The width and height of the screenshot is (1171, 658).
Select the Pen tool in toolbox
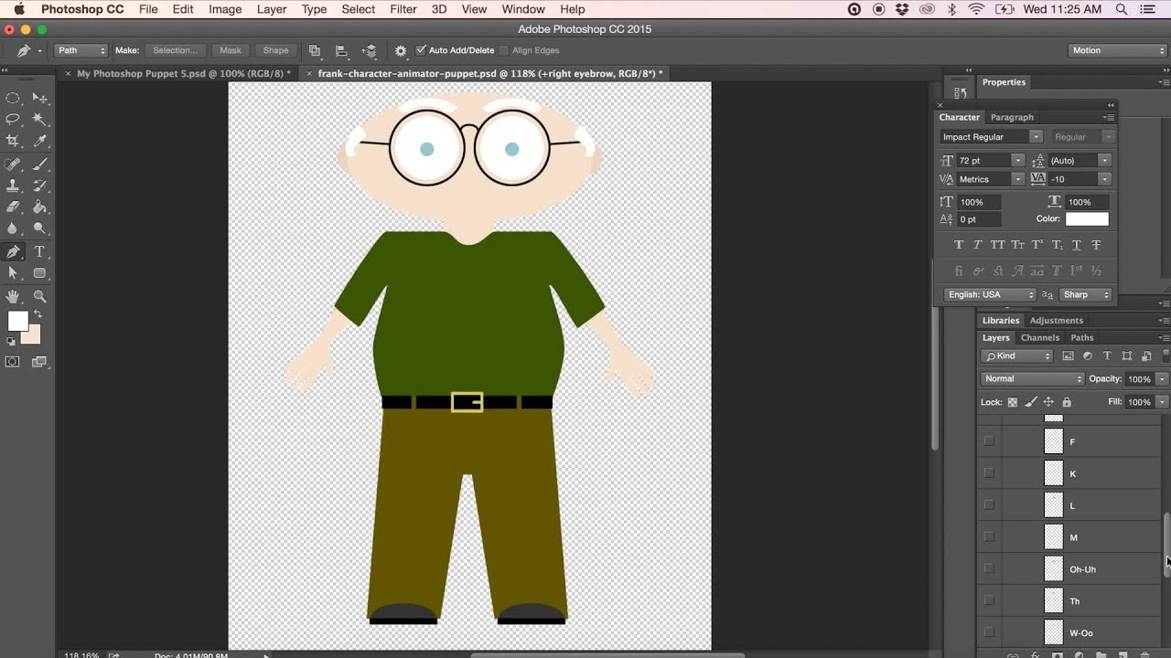(14, 251)
